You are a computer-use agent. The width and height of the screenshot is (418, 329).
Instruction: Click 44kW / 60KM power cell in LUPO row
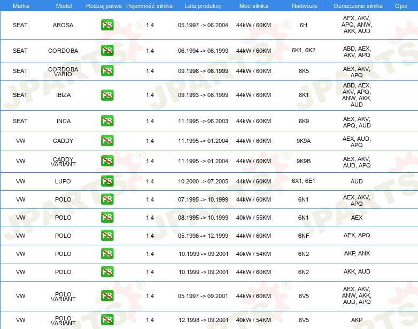253,181
